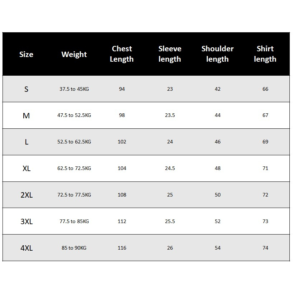
Task: Select the S size row label
Action: [x=26, y=89]
